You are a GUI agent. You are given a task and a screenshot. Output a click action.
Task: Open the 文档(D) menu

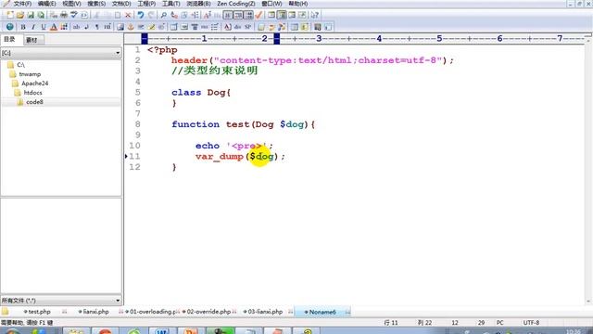(x=121, y=4)
